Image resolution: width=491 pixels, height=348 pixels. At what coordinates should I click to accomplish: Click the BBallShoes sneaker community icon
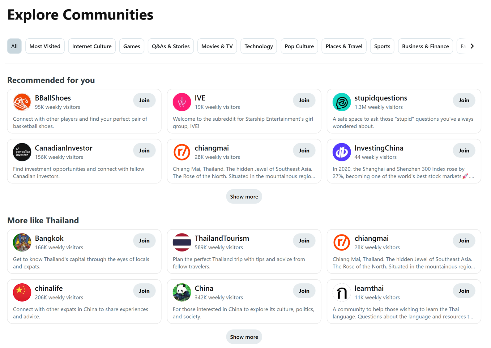point(22,102)
